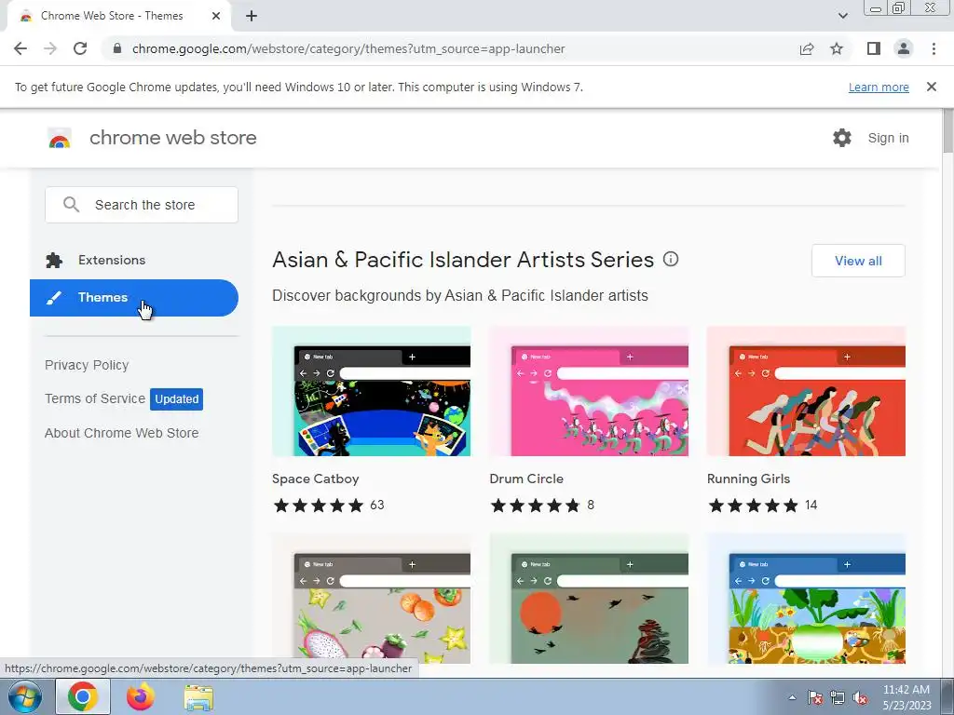Open the Running Girls theme thumbnail

tap(806, 391)
